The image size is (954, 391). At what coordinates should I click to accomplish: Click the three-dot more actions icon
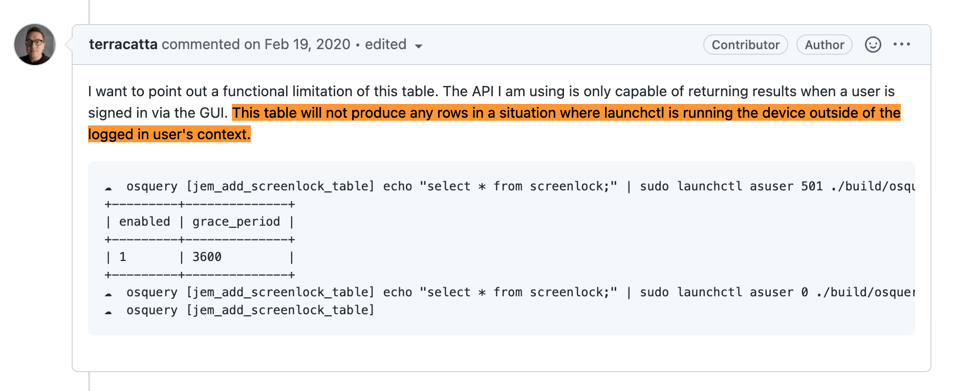[x=902, y=45]
